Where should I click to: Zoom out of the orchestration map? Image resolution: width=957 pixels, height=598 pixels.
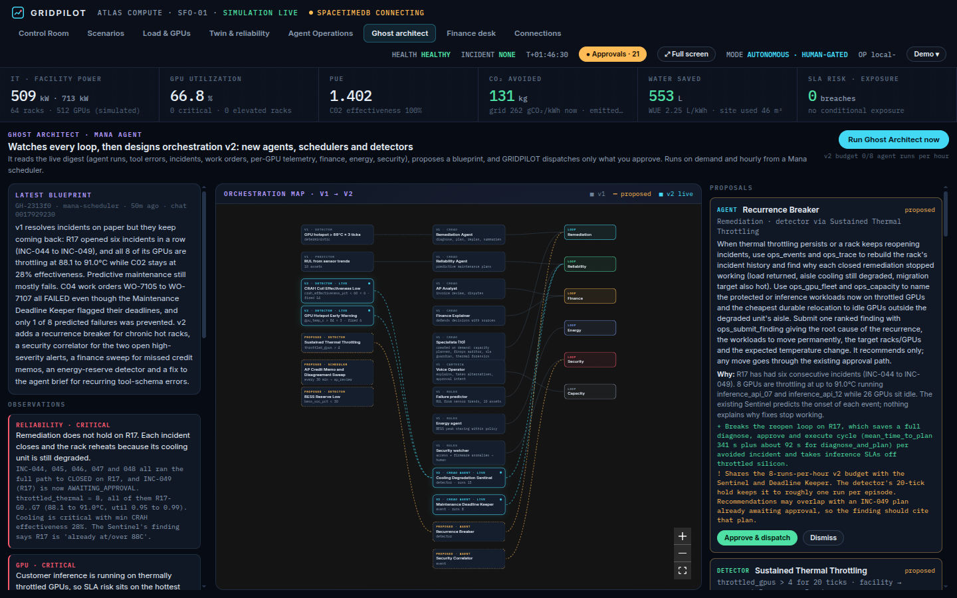pyautogui.click(x=683, y=553)
